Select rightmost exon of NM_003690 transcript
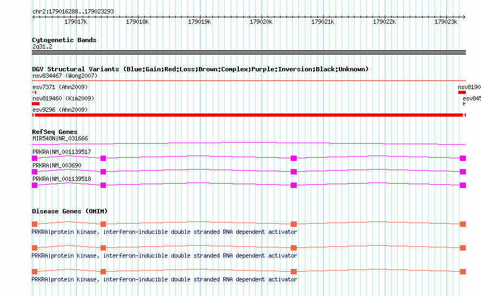 pos(463,172)
